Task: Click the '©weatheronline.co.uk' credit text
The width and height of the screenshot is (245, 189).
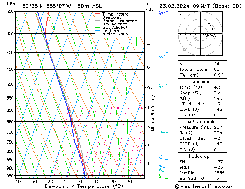Action: 204,186
